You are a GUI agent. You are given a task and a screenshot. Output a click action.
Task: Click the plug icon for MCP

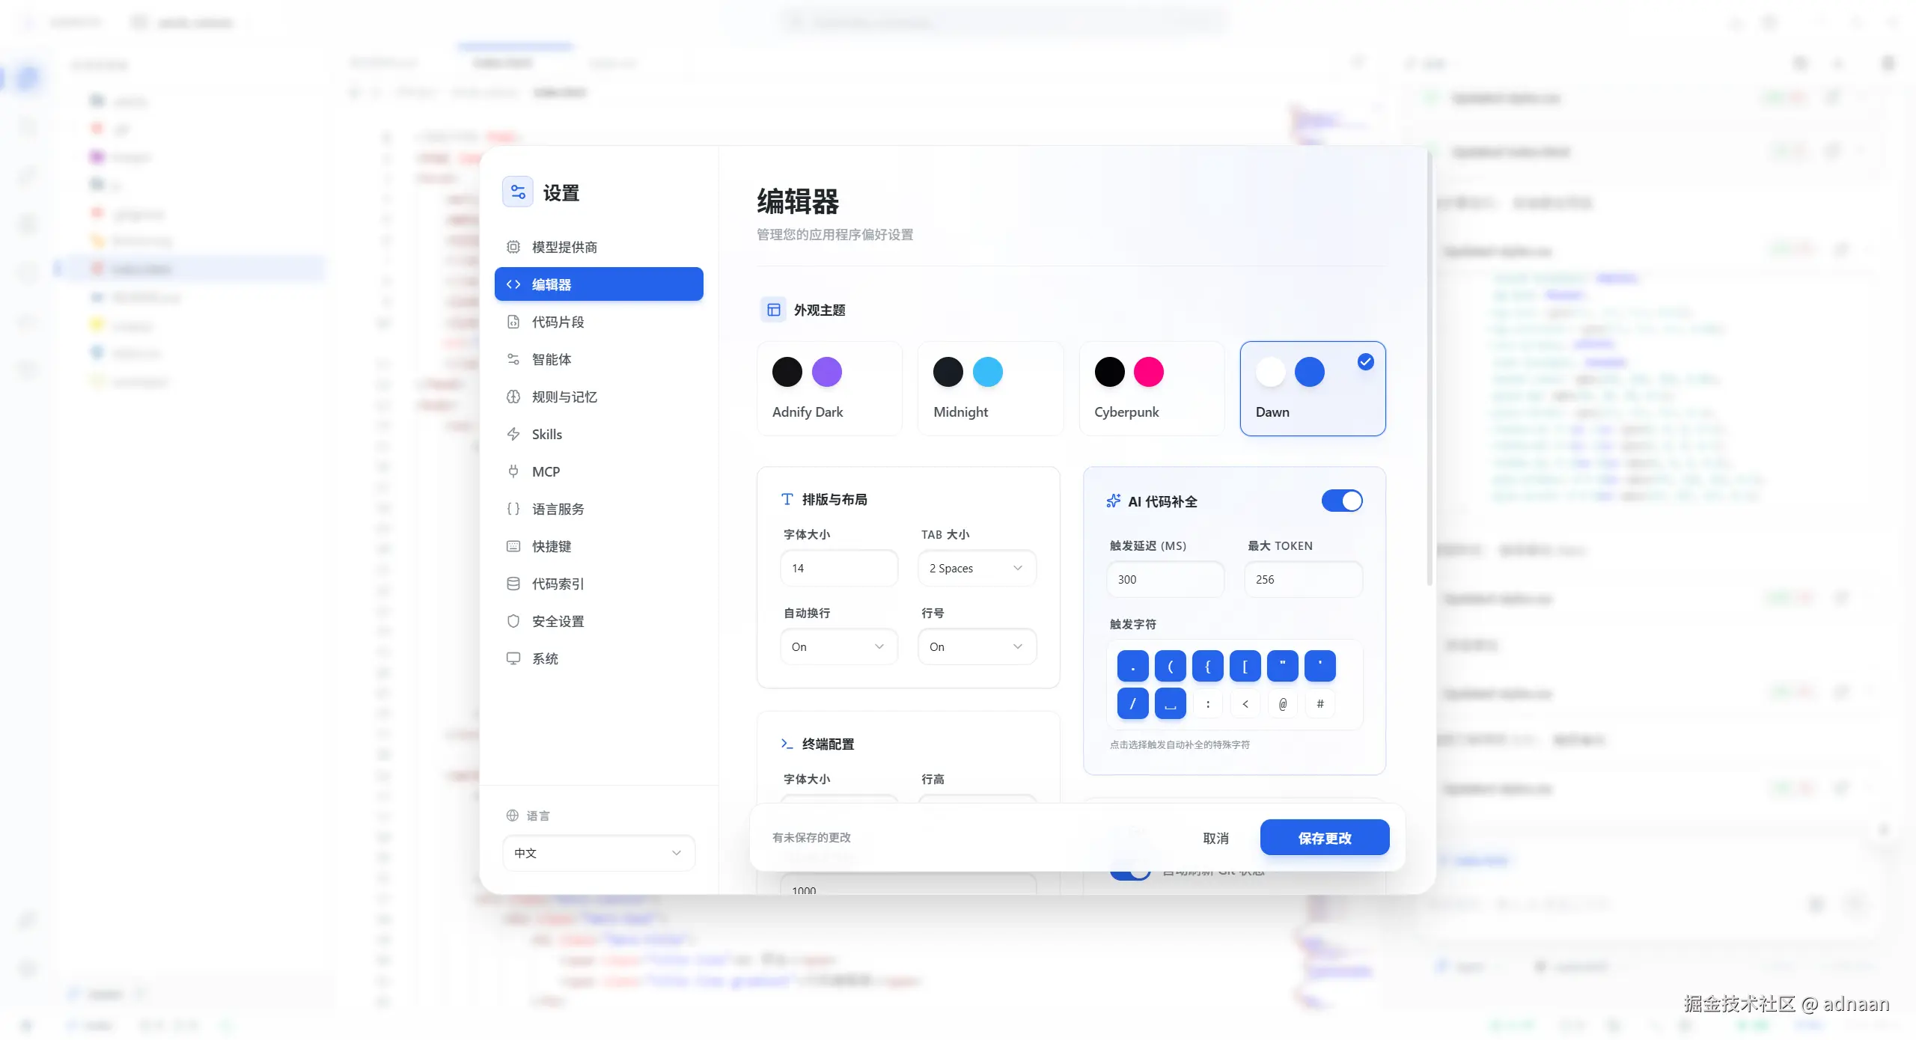(513, 471)
